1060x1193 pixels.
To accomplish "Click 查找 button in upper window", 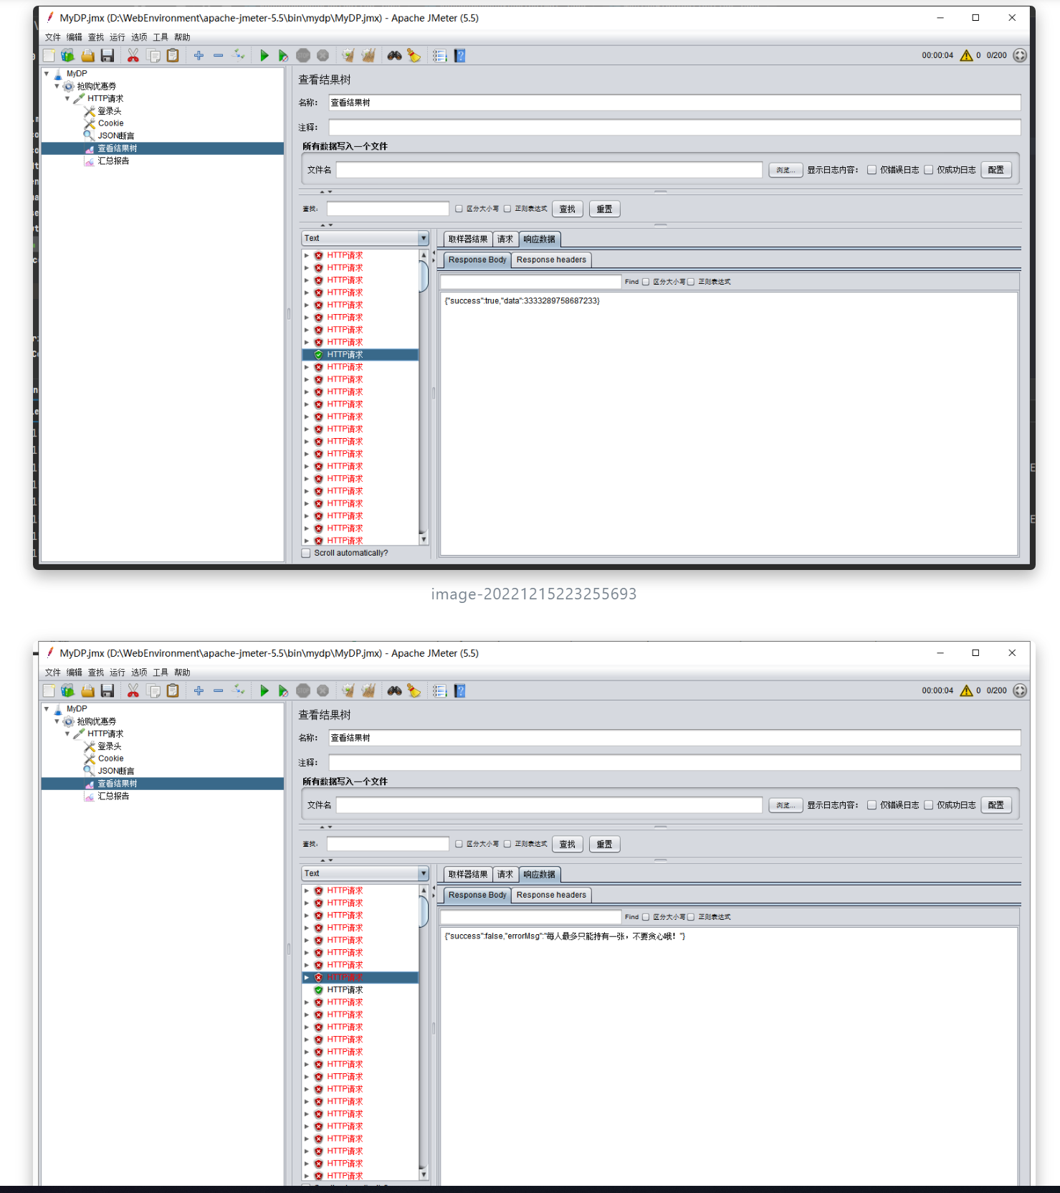I will (568, 209).
